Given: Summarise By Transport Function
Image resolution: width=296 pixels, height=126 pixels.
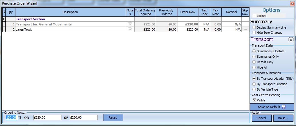Looking at the screenshot, I should click(254, 84).
